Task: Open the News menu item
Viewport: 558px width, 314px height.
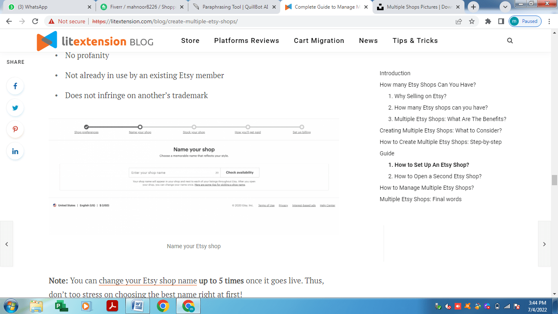Action: click(x=368, y=40)
